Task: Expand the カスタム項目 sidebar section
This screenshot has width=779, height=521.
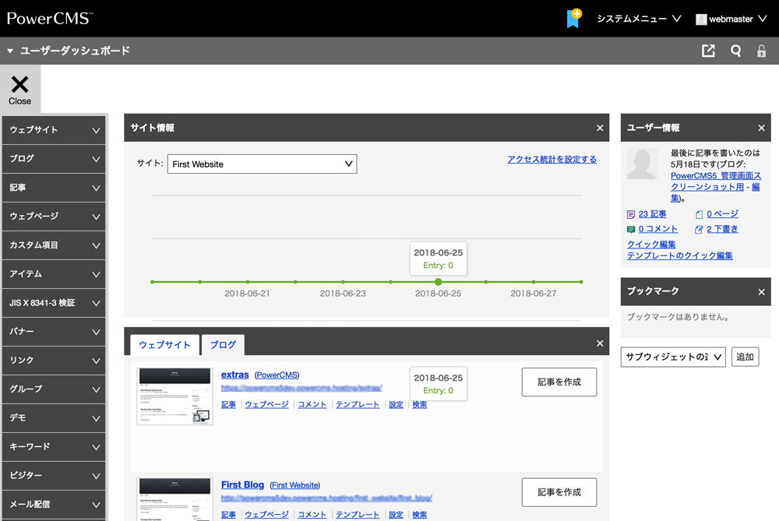Action: click(x=53, y=245)
